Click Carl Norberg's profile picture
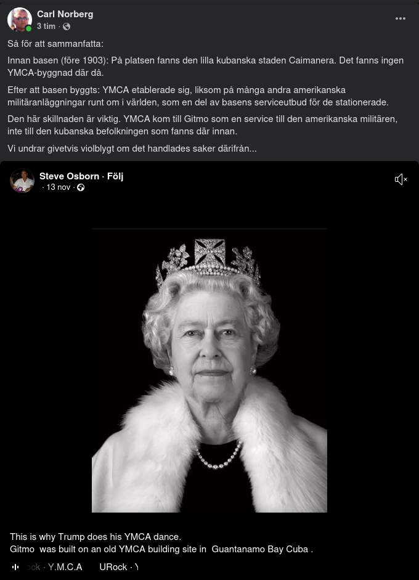 (20, 20)
